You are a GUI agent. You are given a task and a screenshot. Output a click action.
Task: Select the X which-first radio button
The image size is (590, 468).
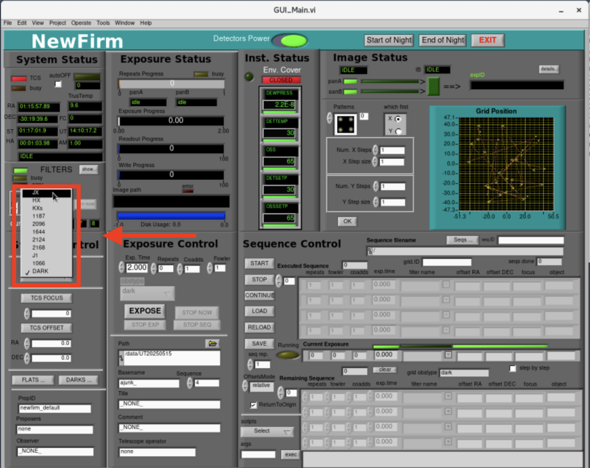coord(398,119)
